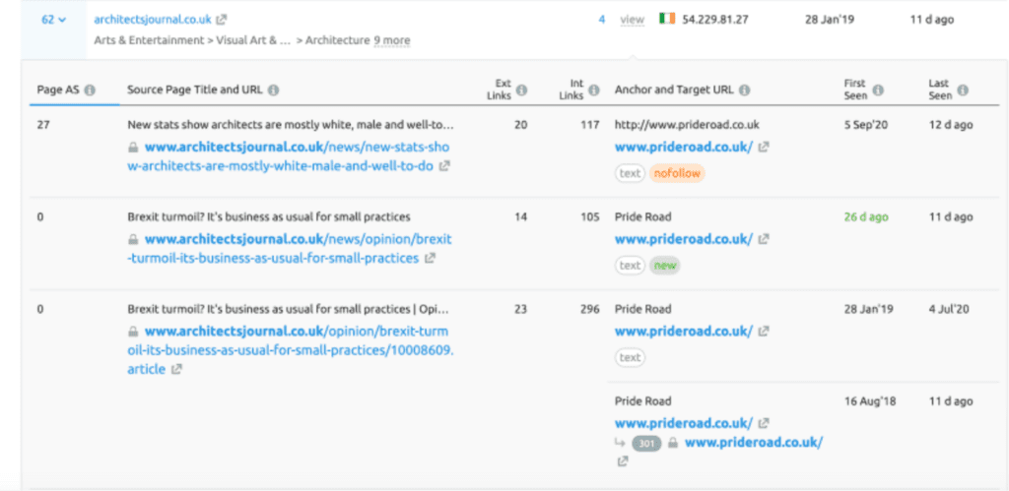Click First Seen column header
The image size is (1009, 491).
tap(856, 90)
